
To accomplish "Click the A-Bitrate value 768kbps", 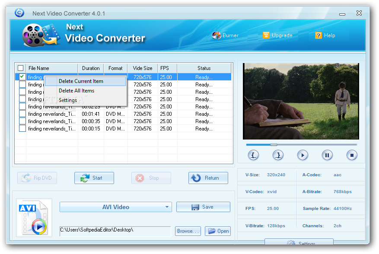I will (343, 192).
